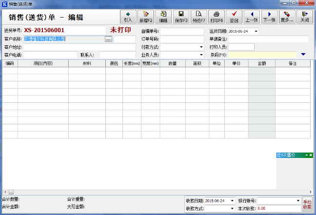The image size is (316, 215).
Task: Click the 金额 column header
Action: pyautogui.click(x=261, y=63)
